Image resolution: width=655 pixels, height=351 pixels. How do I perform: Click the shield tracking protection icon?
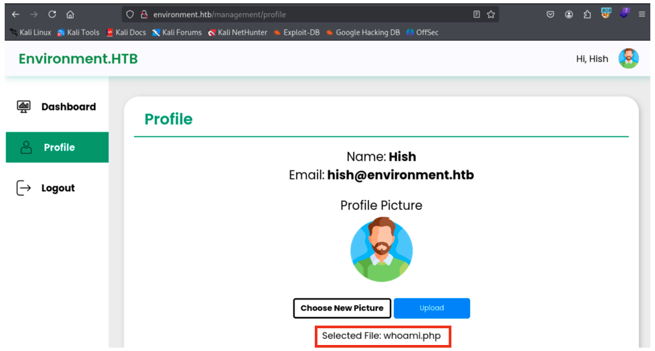(130, 15)
